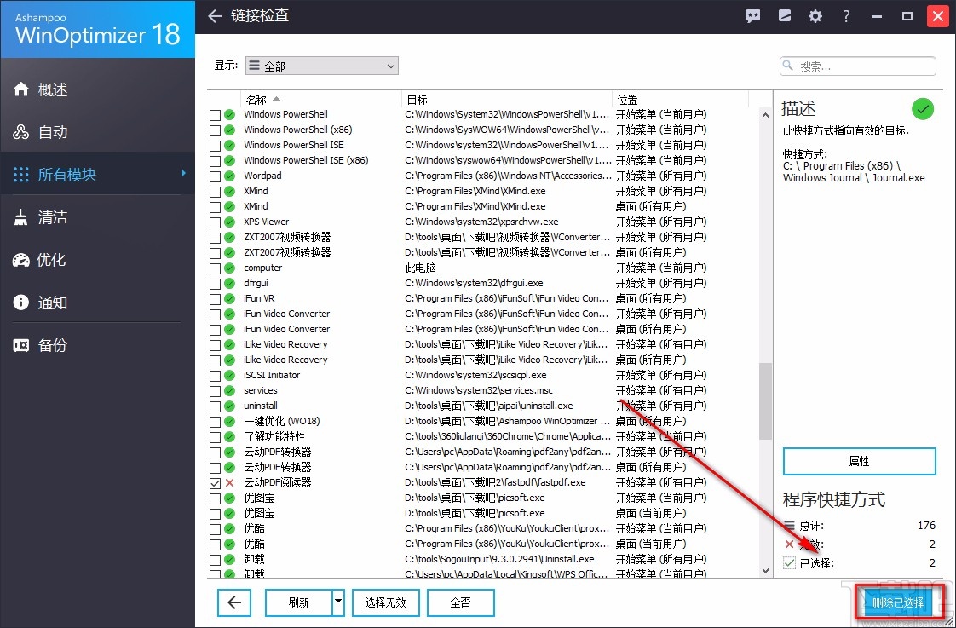Click status icon of 云动PDF转换器 桌面 row
The height and width of the screenshot is (628, 956).
point(229,467)
